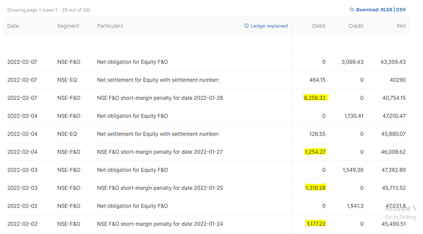423x234 pixels.
Task: Select highlighted debit 1,177.22
Action: click(x=316, y=224)
